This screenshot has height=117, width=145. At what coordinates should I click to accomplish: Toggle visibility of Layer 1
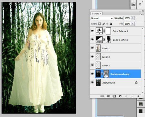coord(92,48)
